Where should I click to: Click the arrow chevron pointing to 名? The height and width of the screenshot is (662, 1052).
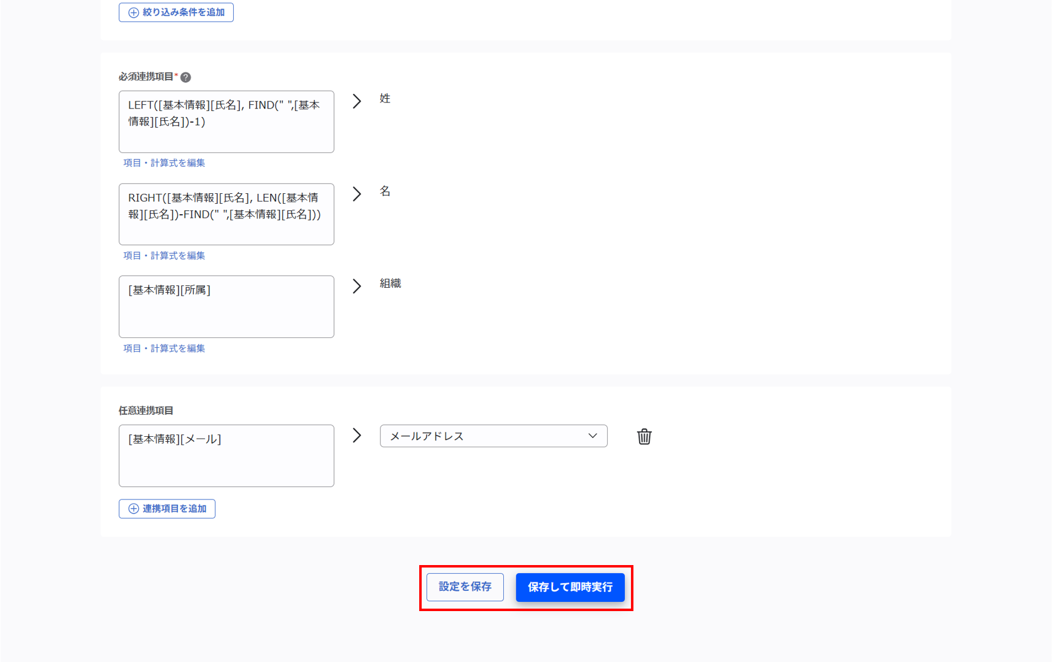[357, 194]
